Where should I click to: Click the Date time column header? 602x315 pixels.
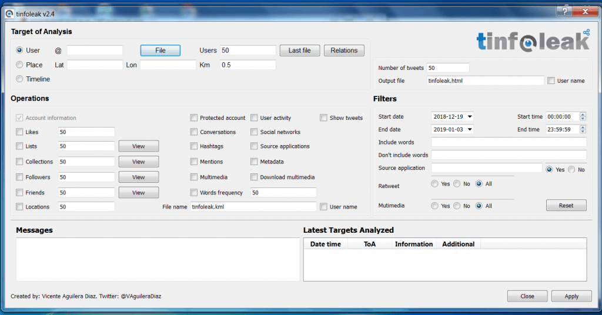click(326, 244)
